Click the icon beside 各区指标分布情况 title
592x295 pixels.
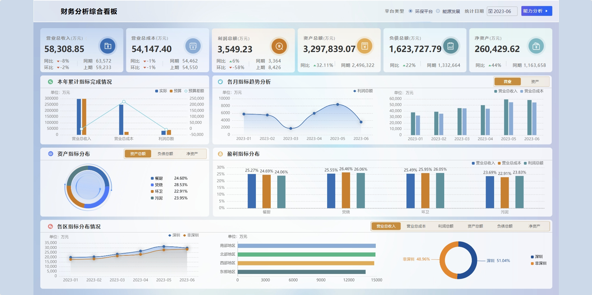coord(50,226)
